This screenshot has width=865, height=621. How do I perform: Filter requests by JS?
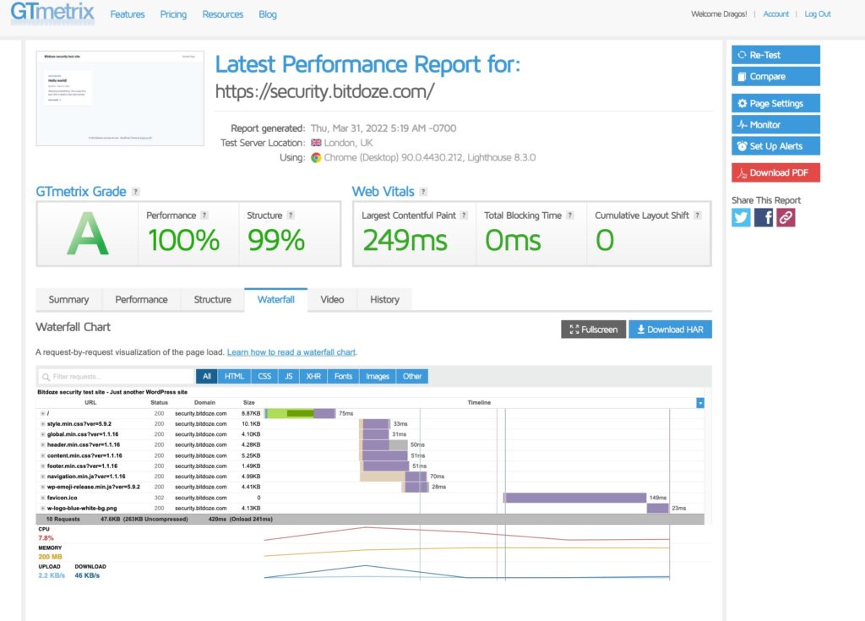coord(289,377)
